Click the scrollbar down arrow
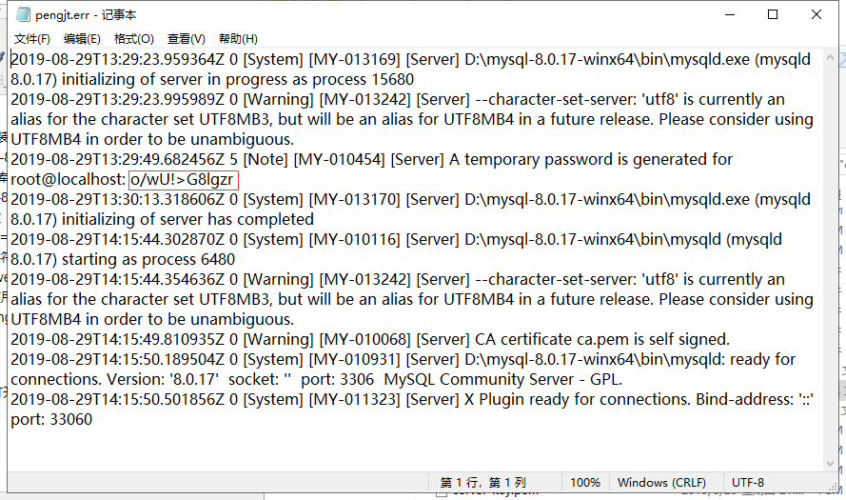This screenshot has width=846, height=500. pos(830,463)
